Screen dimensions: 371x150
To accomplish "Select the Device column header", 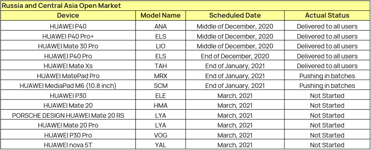I will (68, 16).
